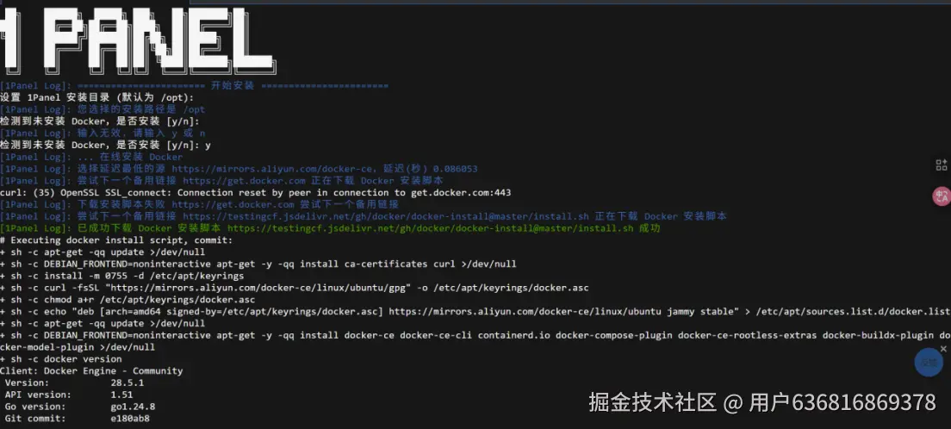951x429 pixels.
Task: Click the pink translate icon
Action: 942,196
